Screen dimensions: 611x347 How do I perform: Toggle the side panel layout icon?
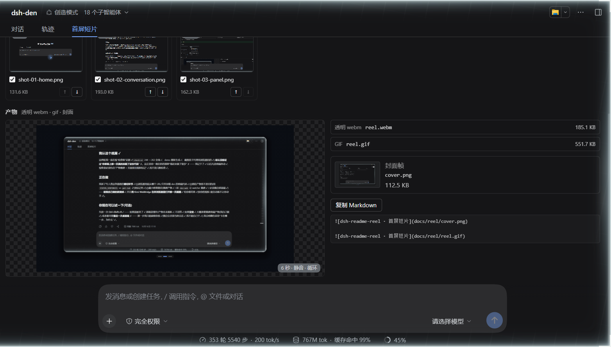pos(598,12)
